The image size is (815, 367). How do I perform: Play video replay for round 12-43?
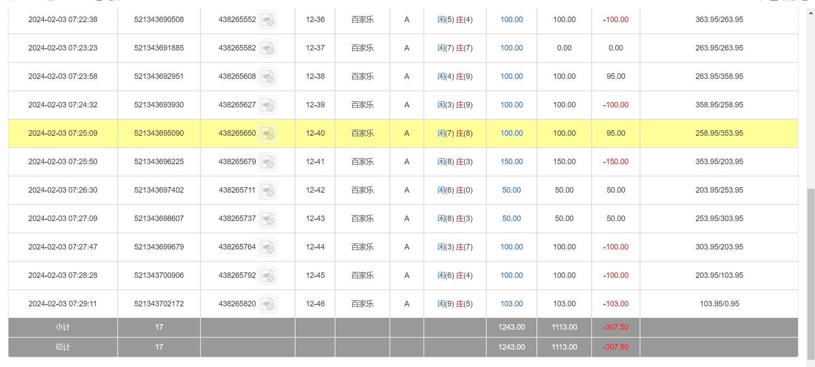coord(268,219)
